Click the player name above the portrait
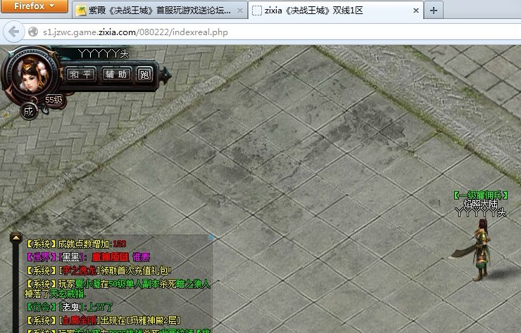This screenshot has width=521, height=333. [103, 53]
